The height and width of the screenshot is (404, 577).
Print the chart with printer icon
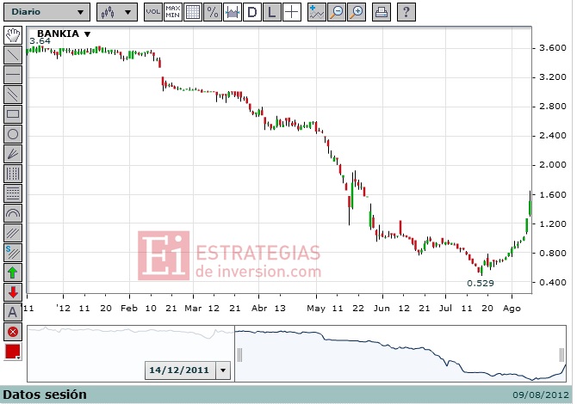(381, 12)
